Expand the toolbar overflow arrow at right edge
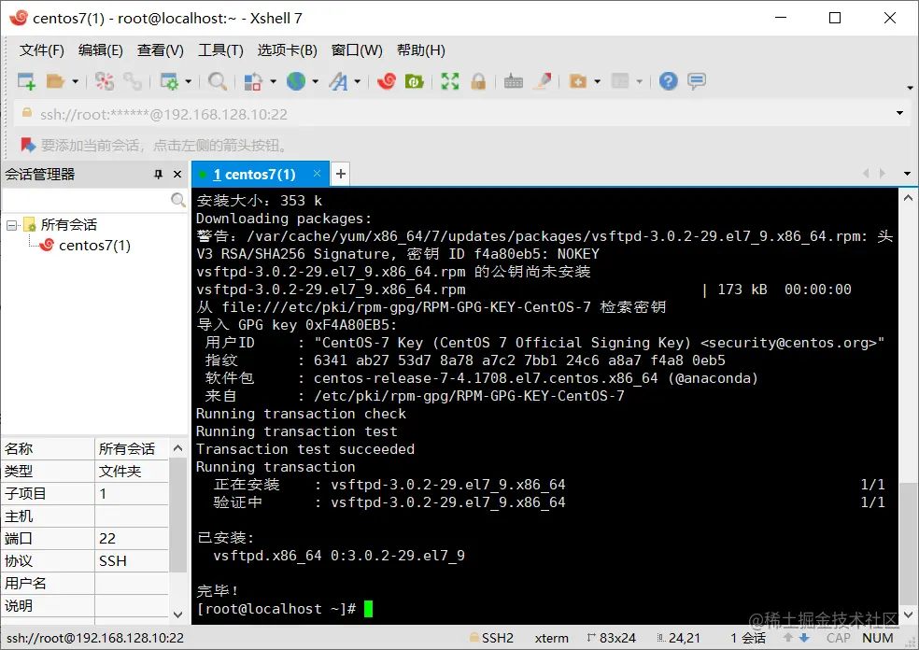This screenshot has width=919, height=650. pyautogui.click(x=910, y=88)
